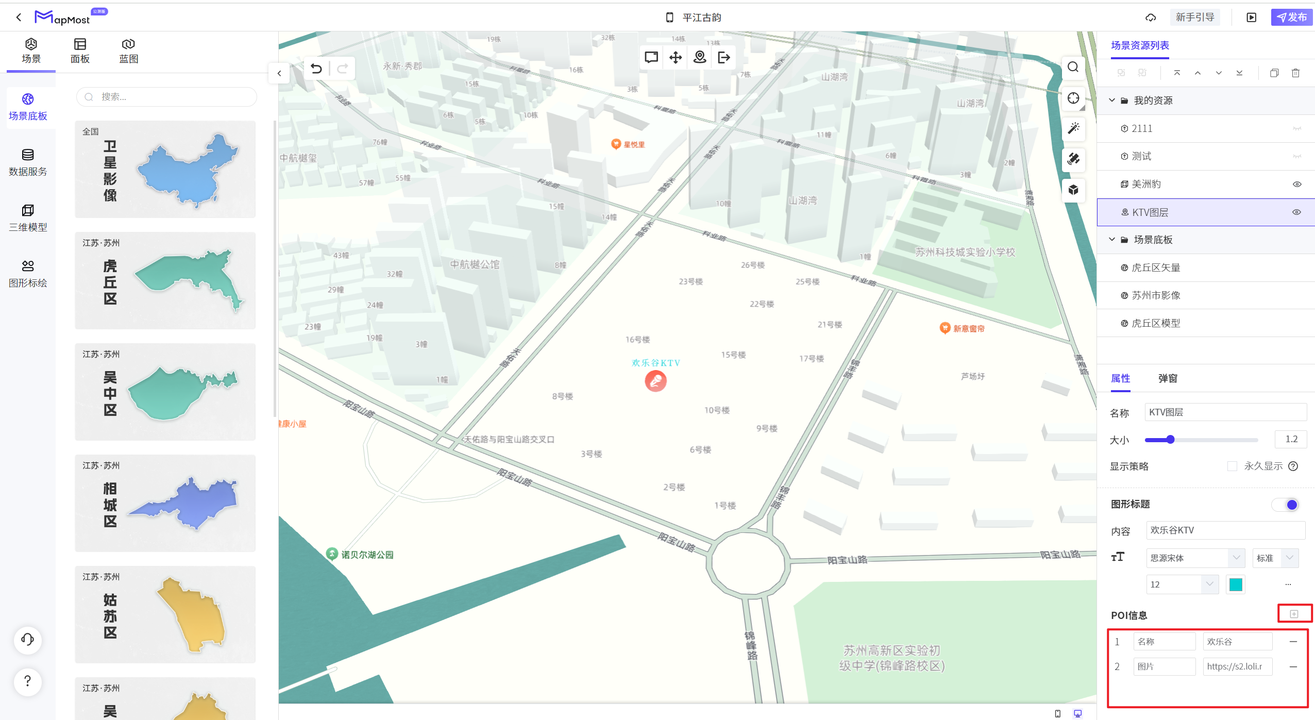
Task: Hide the 美洲豹 layer
Action: pyautogui.click(x=1297, y=185)
